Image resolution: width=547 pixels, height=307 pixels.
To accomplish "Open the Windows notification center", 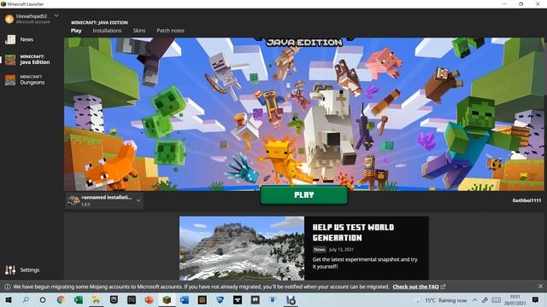I will click(536, 299).
